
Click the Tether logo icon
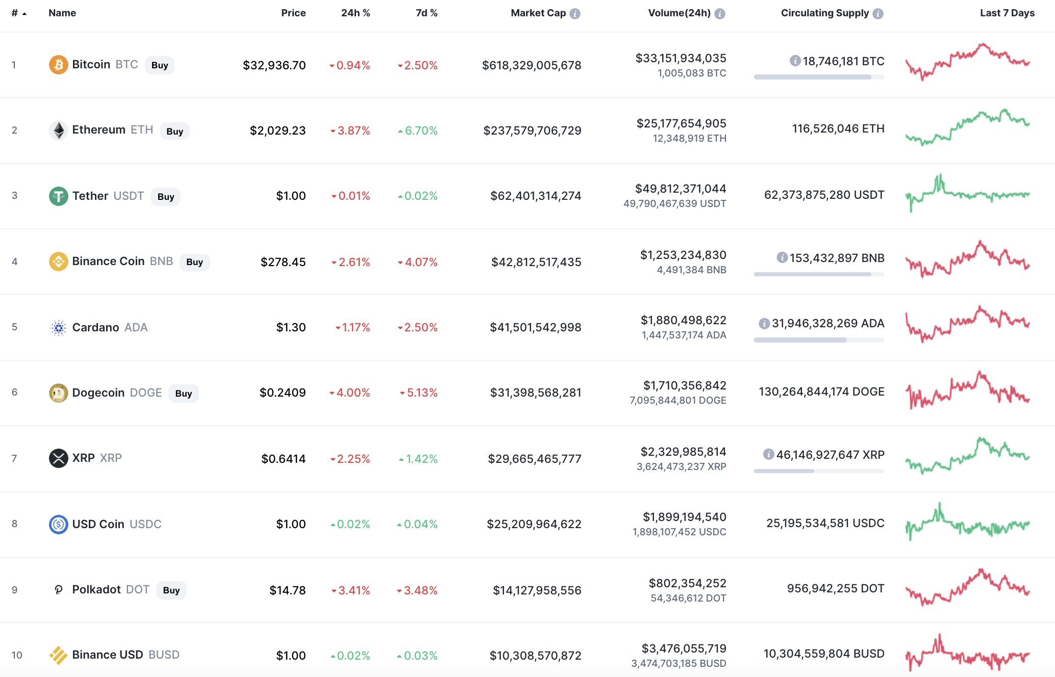pyautogui.click(x=59, y=196)
